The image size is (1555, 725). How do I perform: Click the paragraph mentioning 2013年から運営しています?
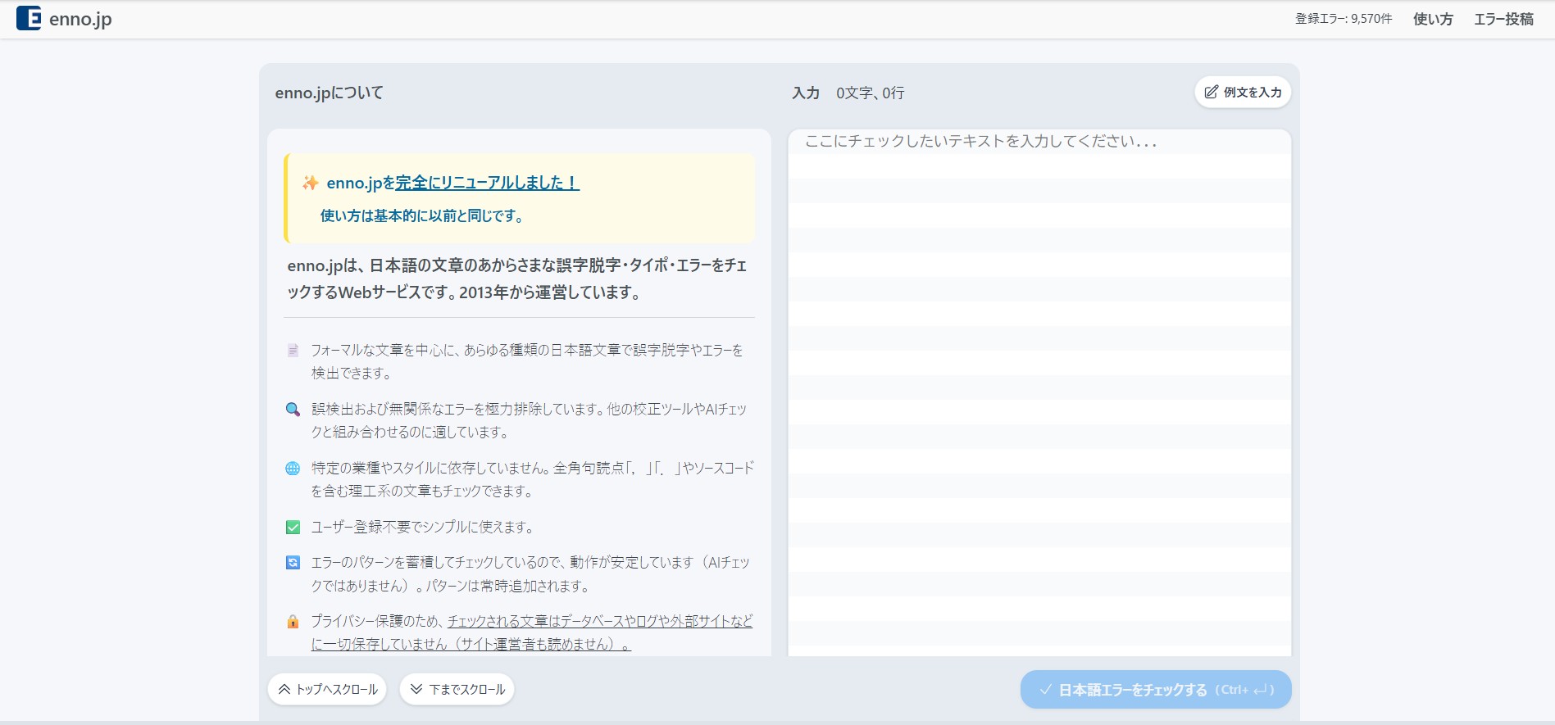click(517, 279)
